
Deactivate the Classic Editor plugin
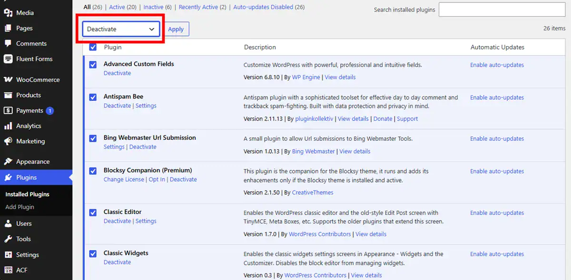(x=117, y=221)
